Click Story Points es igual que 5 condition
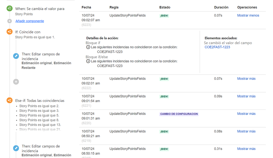This screenshot has width=273, height=158. tap(39, 115)
